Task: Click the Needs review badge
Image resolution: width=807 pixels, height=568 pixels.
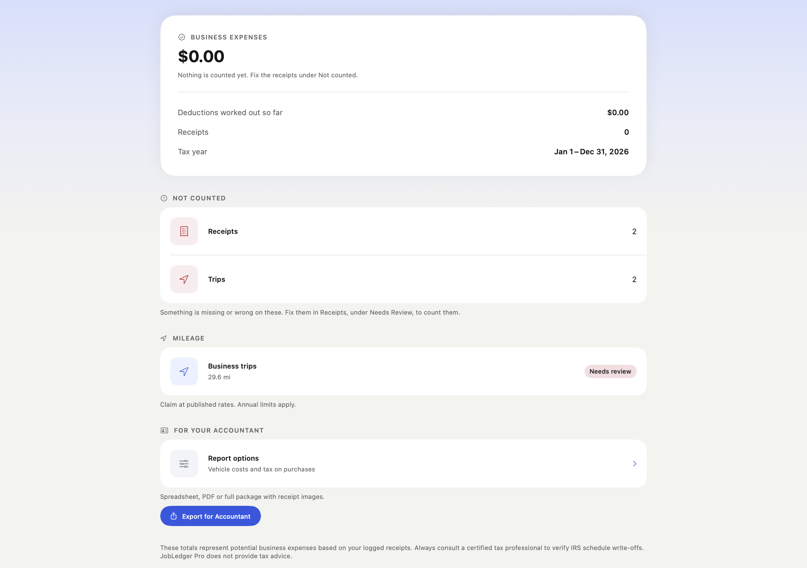Action: pos(610,371)
